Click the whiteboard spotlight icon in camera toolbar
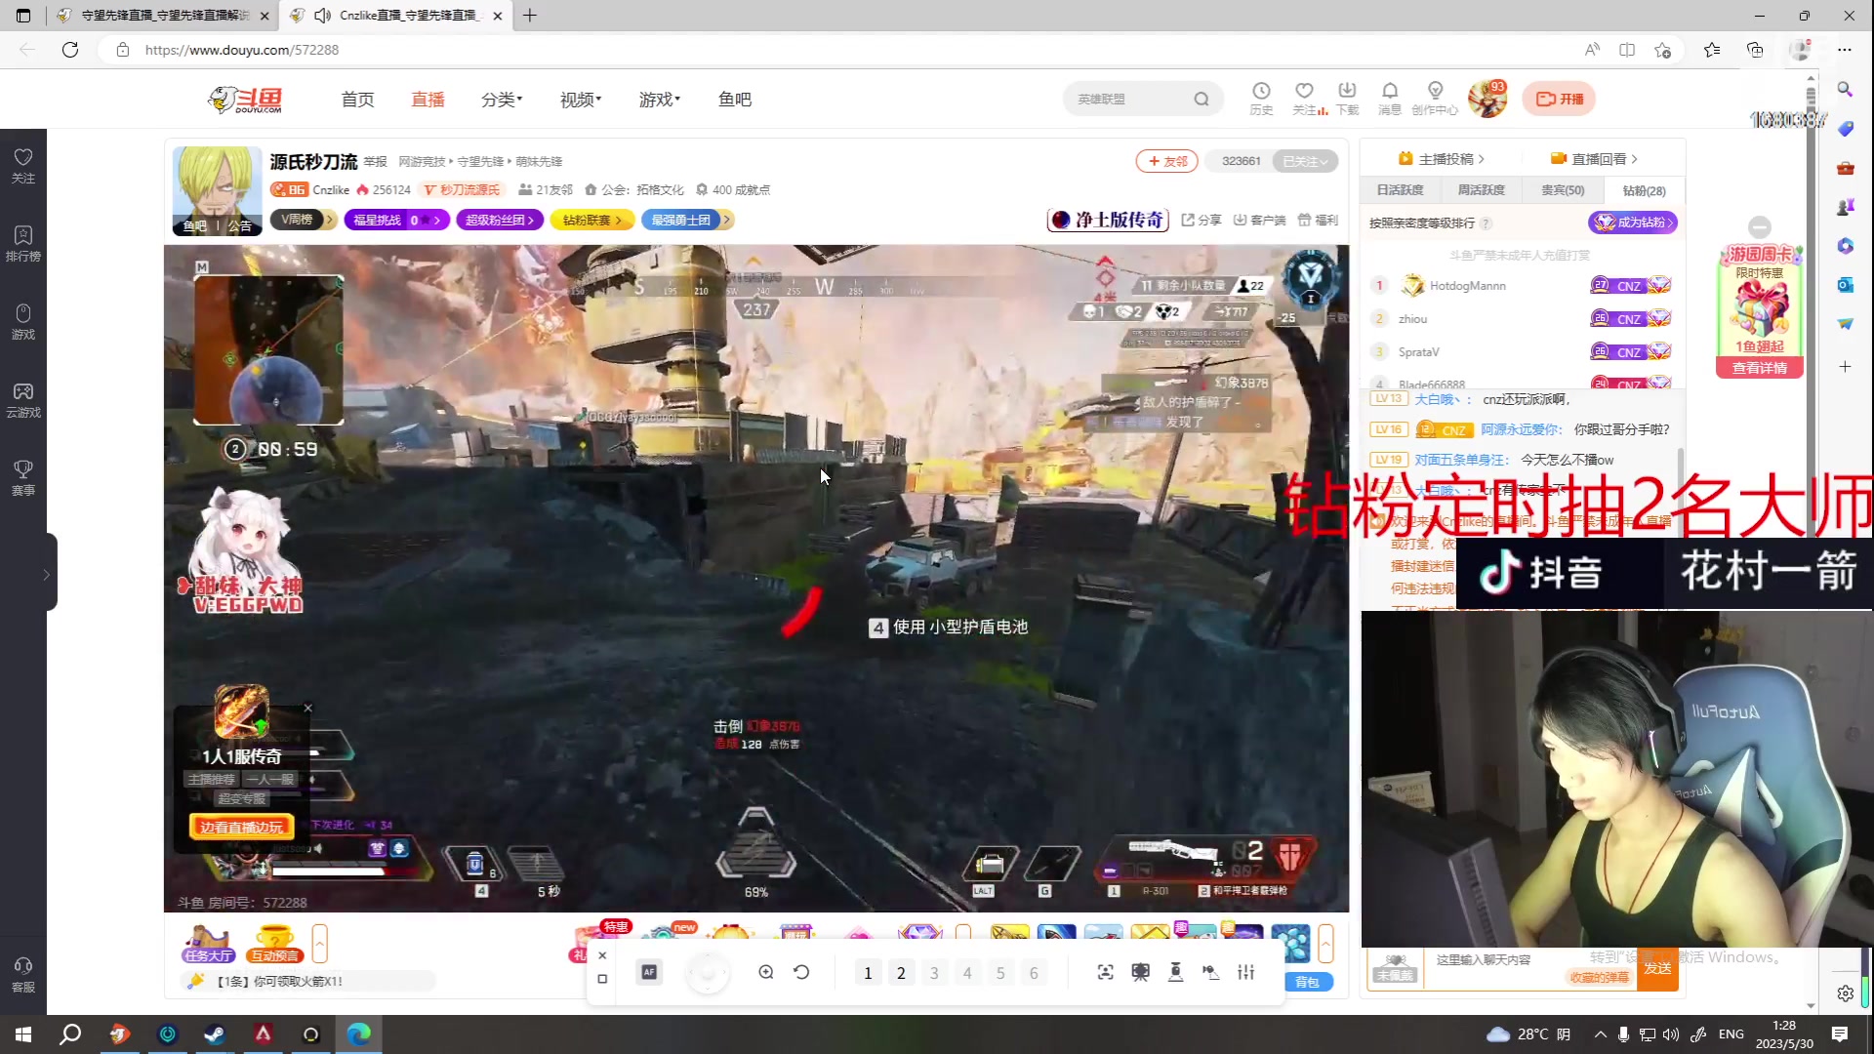1874x1054 pixels. coord(1210,972)
